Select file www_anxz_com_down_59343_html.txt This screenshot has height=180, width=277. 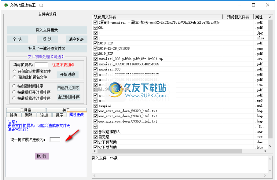click(x=128, y=116)
